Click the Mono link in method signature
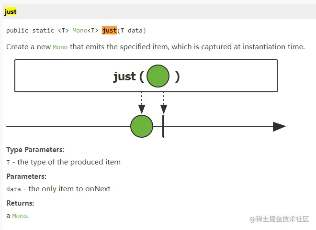This screenshot has height=230, width=316. pyautogui.click(x=80, y=31)
